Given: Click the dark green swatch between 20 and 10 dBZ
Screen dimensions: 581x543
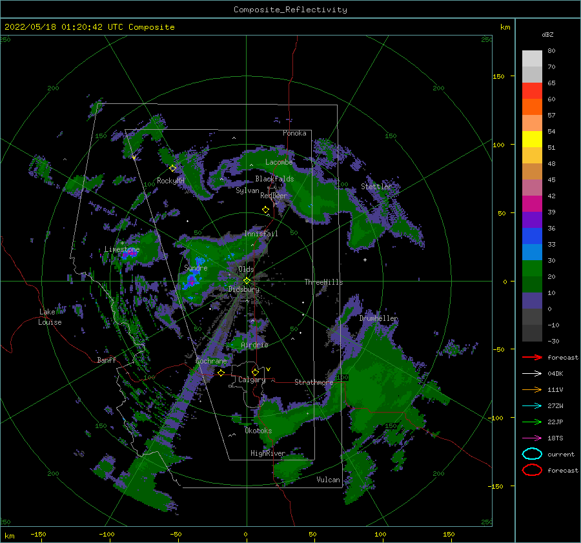Looking at the screenshot, I should pyautogui.click(x=532, y=285).
